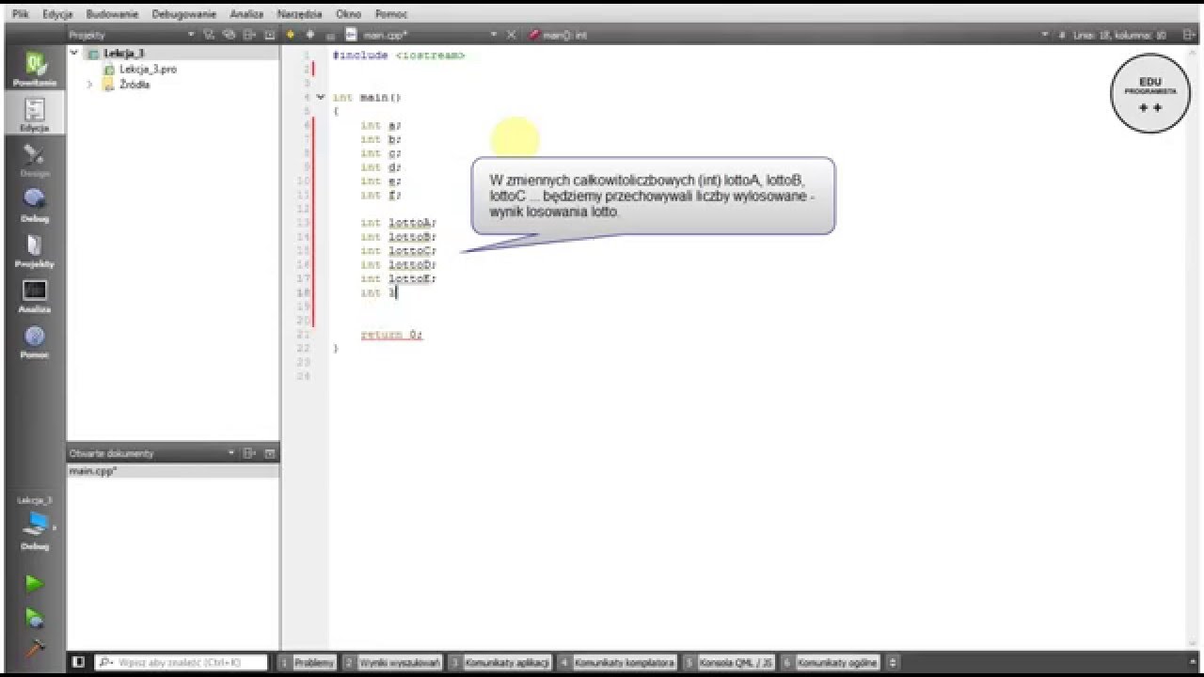Viewport: 1204px width, 677px height.
Task: Select Lekcja_3.pro file in tree
Action: tap(148, 70)
